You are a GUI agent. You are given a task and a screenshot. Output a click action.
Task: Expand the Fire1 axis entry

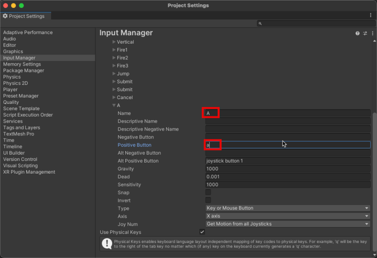114,50
